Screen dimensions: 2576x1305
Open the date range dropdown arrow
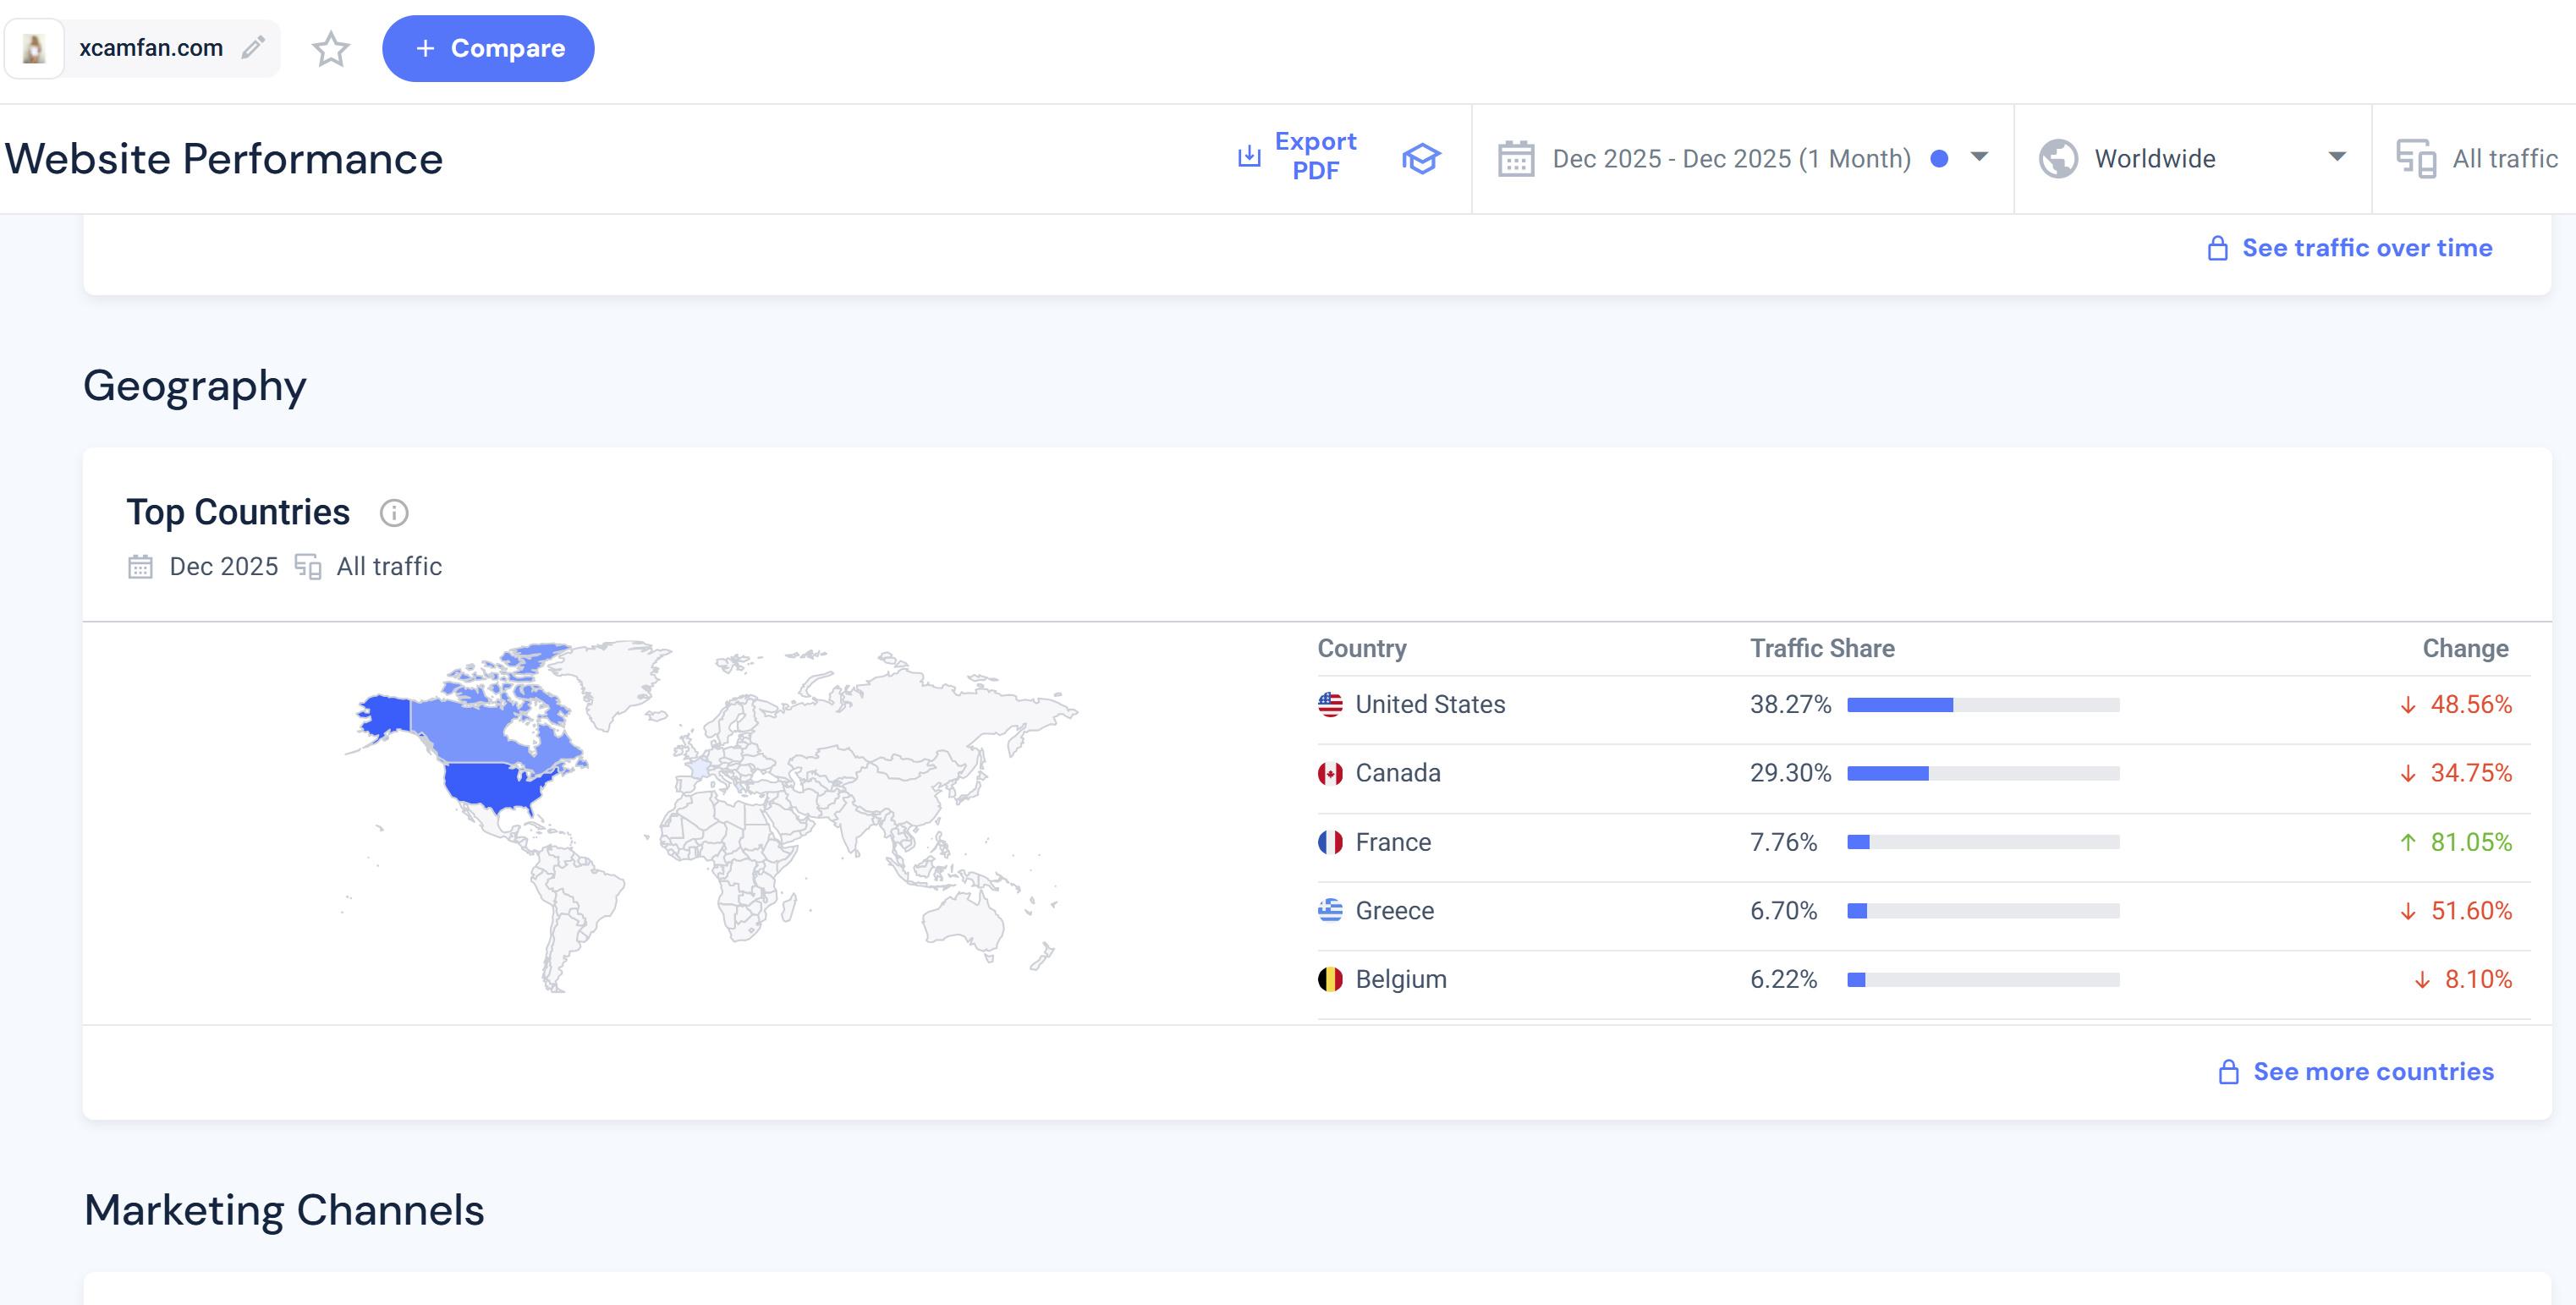tap(1979, 157)
